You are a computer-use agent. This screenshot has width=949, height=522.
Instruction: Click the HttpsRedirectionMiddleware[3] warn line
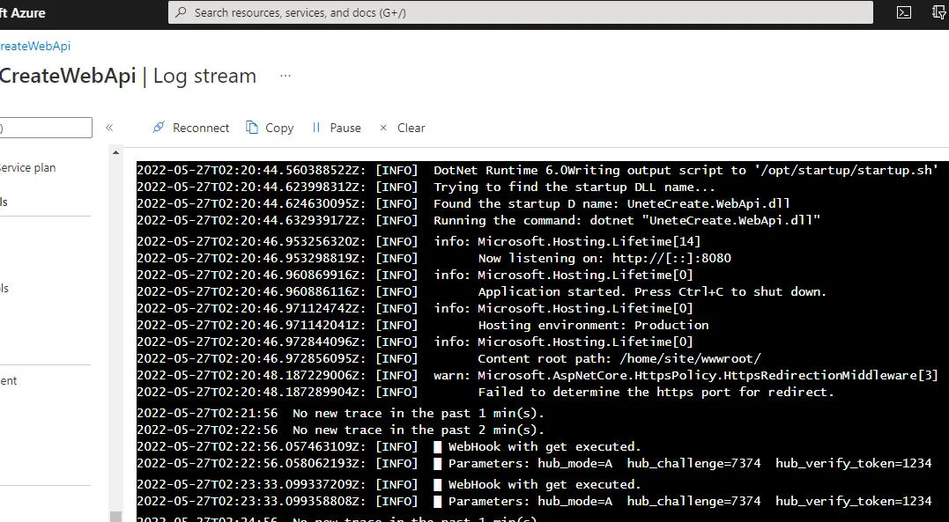point(538,375)
